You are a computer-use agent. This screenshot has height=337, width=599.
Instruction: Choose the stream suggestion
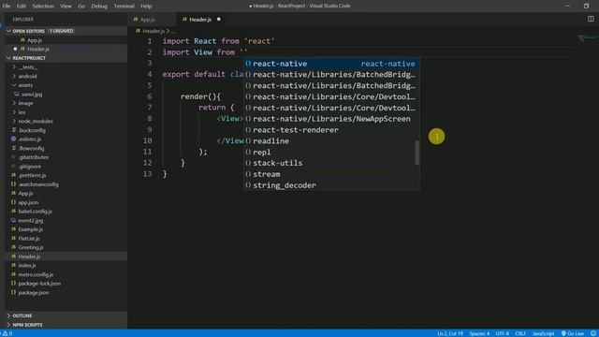331,174
